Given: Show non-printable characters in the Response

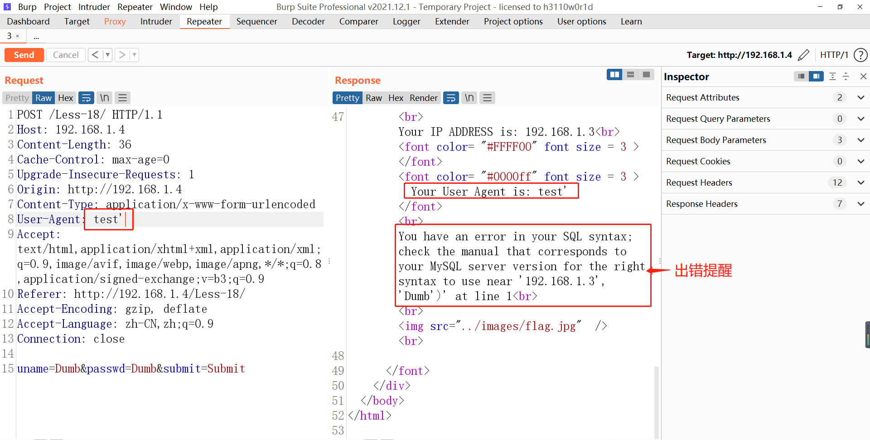Looking at the screenshot, I should click(x=469, y=98).
